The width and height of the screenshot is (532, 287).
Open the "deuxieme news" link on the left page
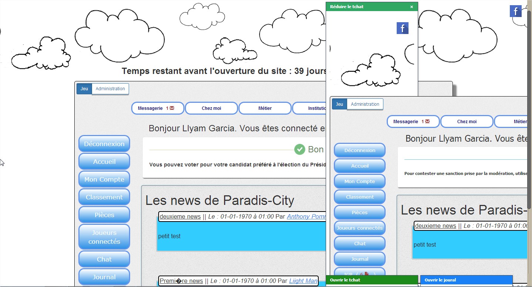pyautogui.click(x=180, y=217)
